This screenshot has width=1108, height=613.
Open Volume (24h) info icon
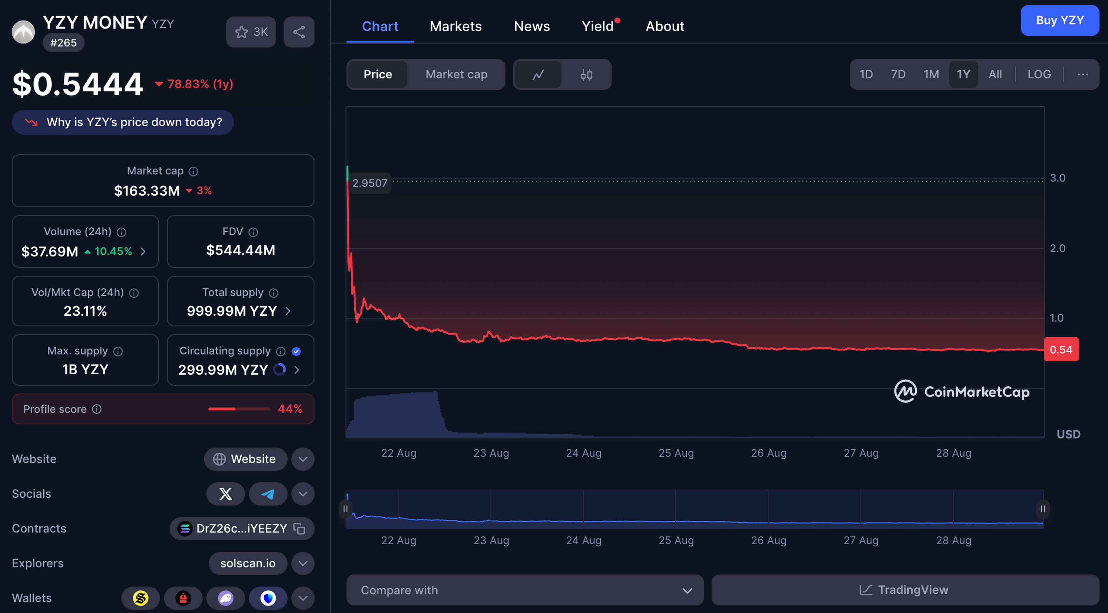[x=122, y=232]
